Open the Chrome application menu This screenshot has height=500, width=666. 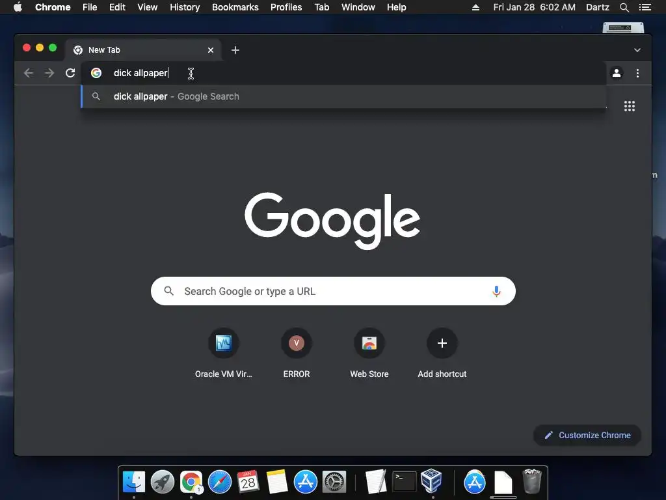[53, 7]
